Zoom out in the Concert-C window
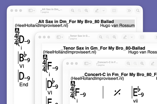 [x=128, y=63]
